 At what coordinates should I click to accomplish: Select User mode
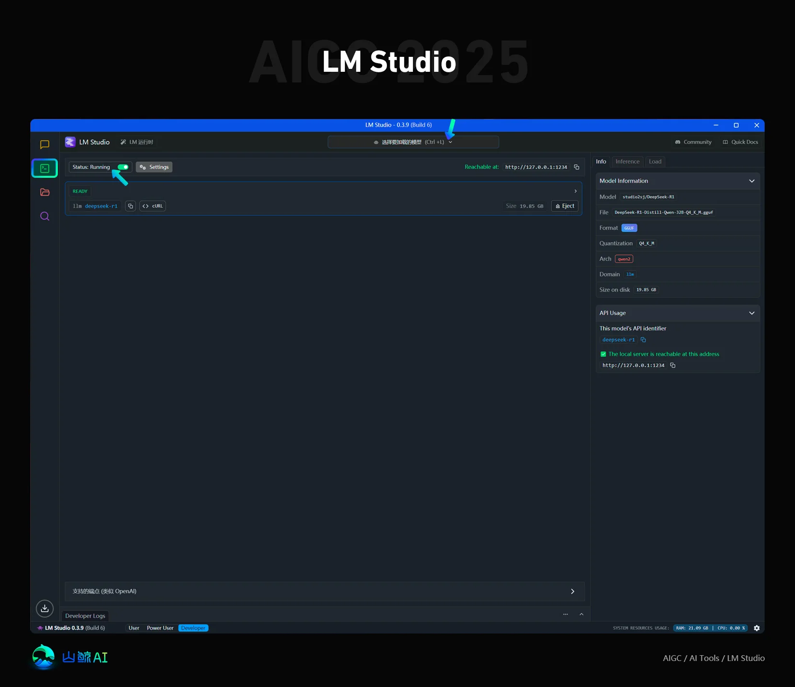click(134, 628)
